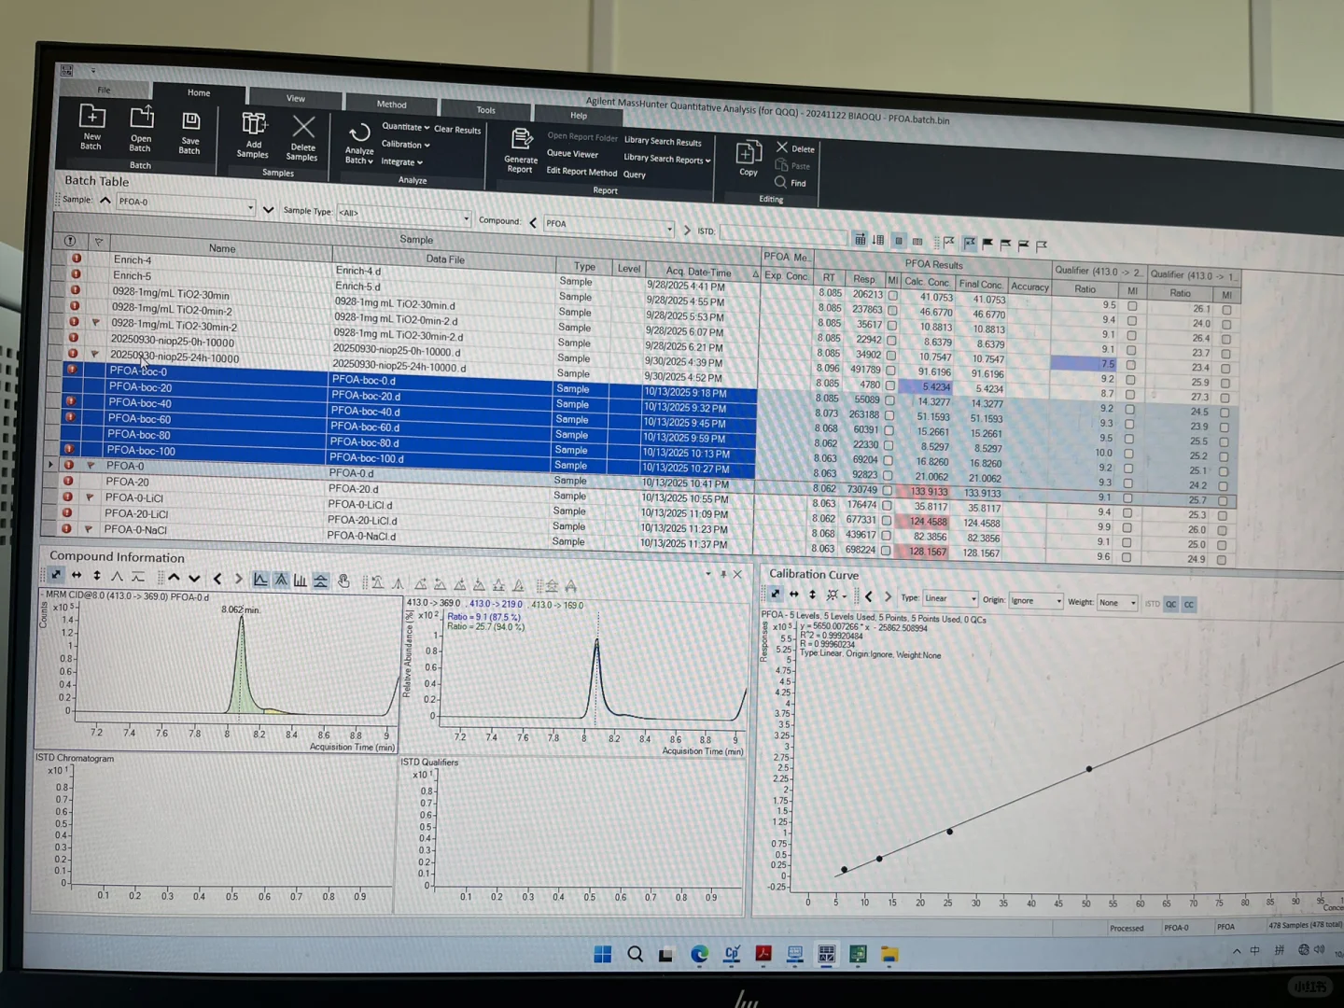Switch to the View ribbon tab
This screenshot has width=1344, height=1008.
[x=295, y=98]
